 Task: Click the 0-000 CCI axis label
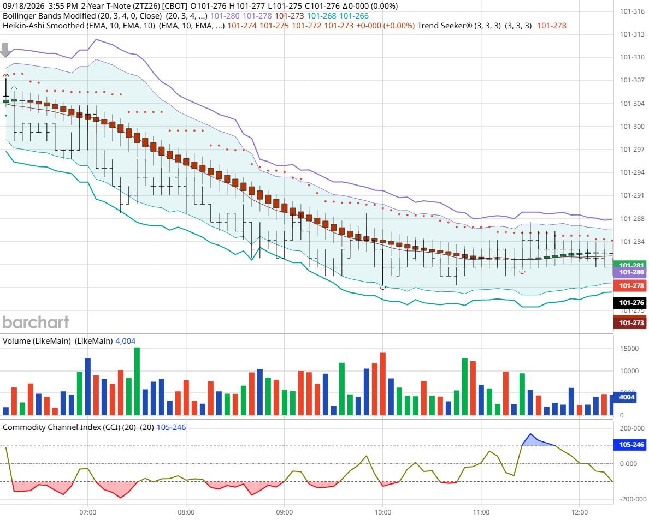(x=628, y=464)
